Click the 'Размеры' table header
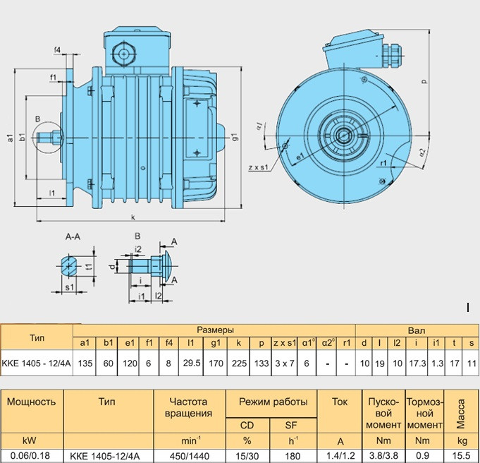 click(214, 330)
